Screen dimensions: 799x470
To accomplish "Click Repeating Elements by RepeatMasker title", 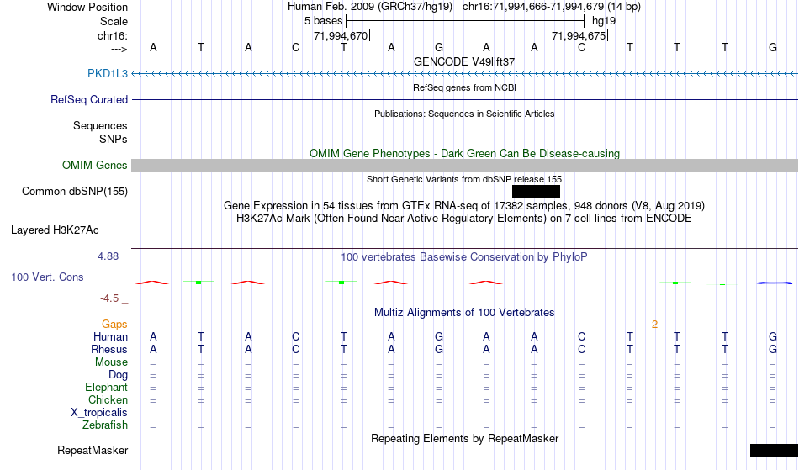I will pos(464,438).
